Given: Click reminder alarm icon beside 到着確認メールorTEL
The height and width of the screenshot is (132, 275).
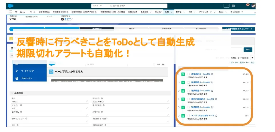Looking at the screenshot, I should pos(212,107).
